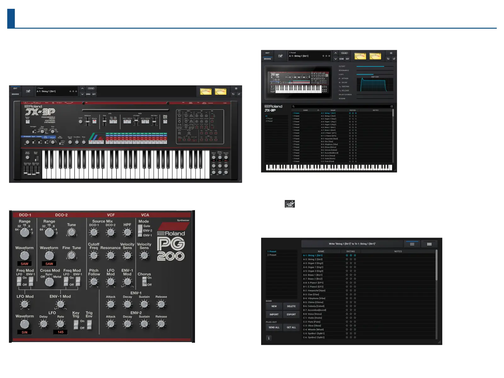
Task: Open the hamburger menu in the large JX-3P edit view
Action: click(x=236, y=89)
